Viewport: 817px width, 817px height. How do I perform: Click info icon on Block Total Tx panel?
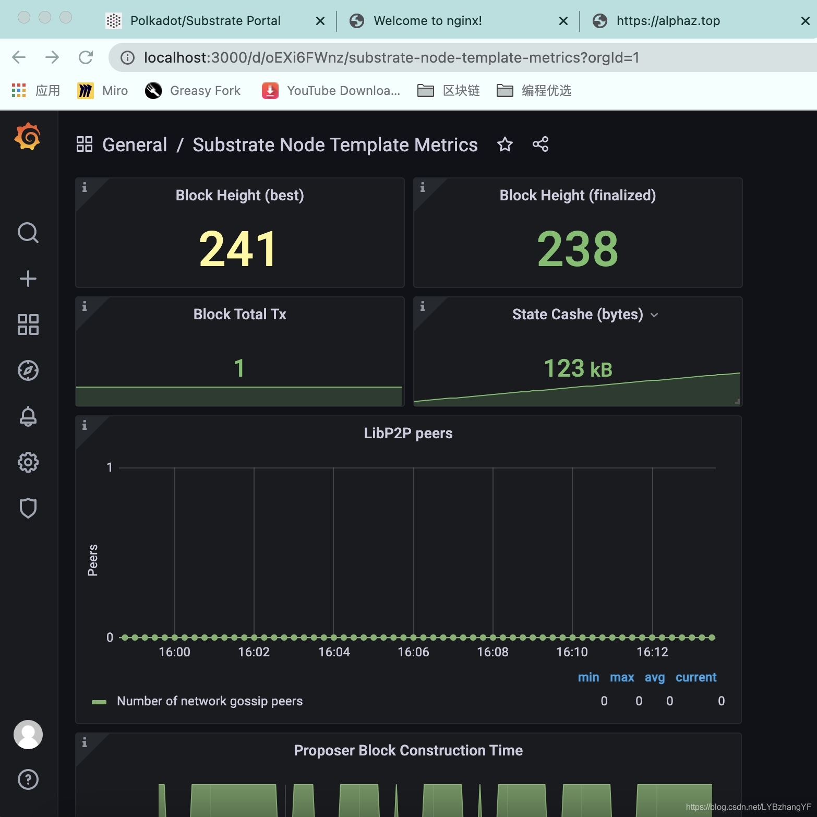[85, 306]
